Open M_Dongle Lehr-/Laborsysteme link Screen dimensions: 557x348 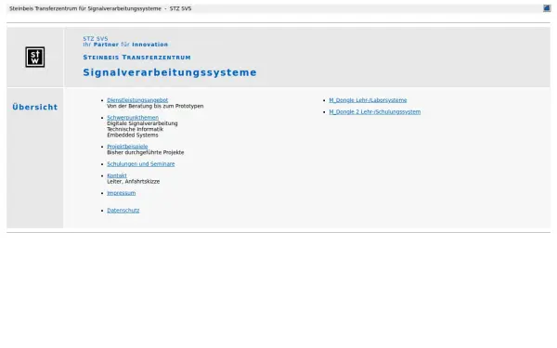coord(368,100)
